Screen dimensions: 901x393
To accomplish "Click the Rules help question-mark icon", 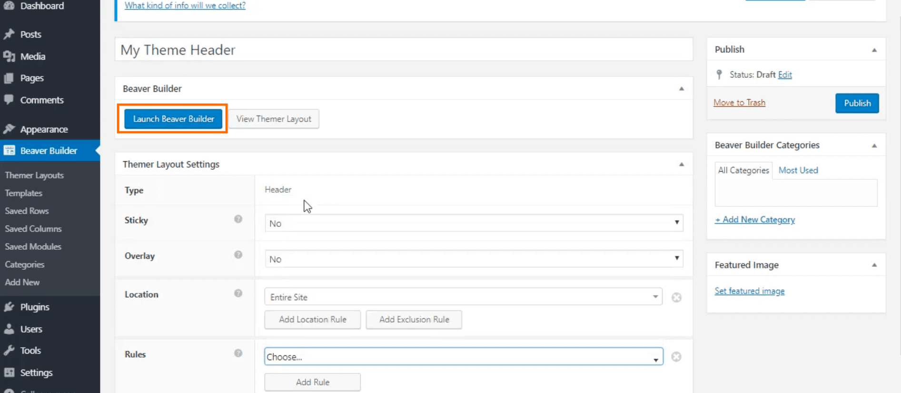I will 238,354.
